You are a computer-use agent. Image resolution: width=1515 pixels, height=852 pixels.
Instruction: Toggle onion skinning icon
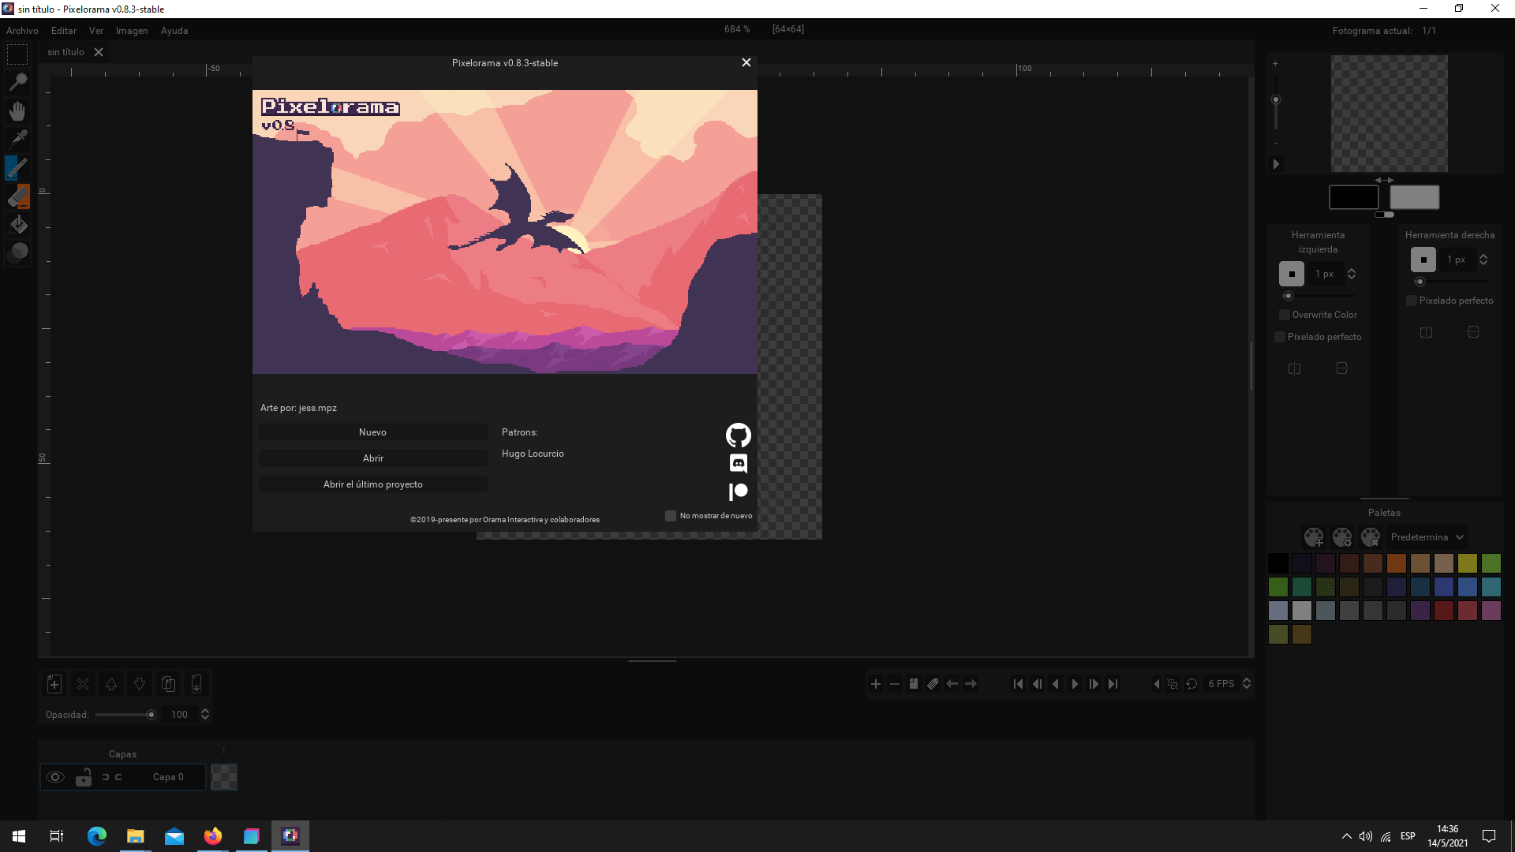click(1173, 684)
